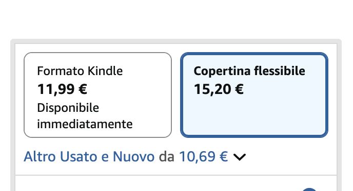This screenshot has width=353, height=191.
Task: Click the word Disponibile under 11,99 €
Action: pos(68,108)
